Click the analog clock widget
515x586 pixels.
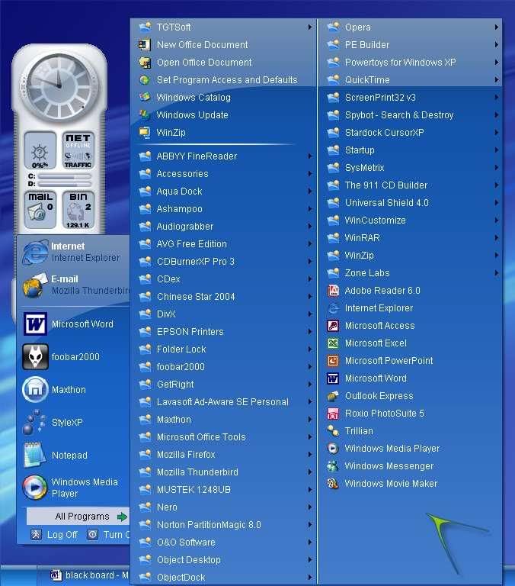pyautogui.click(x=59, y=85)
